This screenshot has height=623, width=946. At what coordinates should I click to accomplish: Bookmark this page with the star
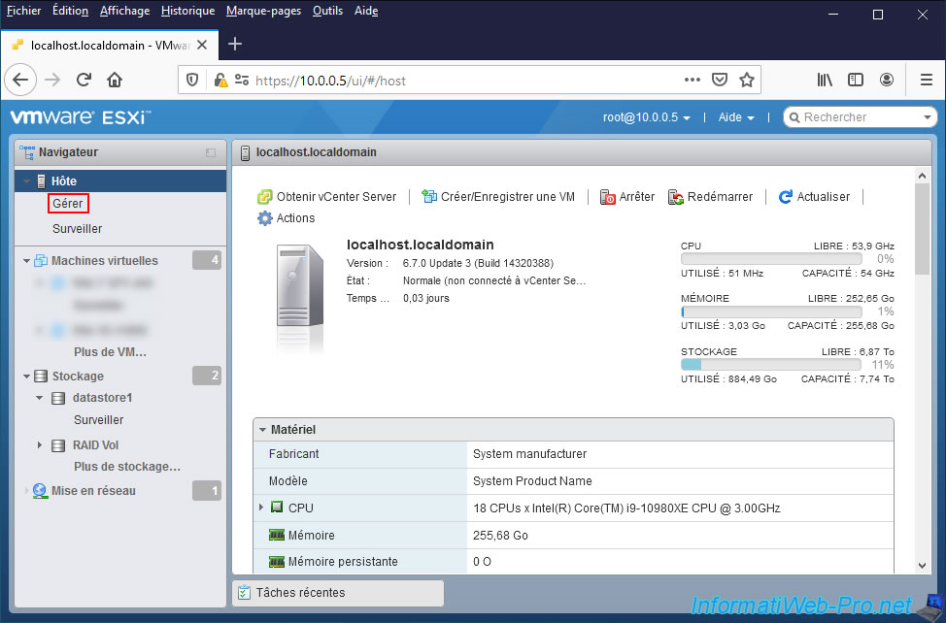pos(747,81)
